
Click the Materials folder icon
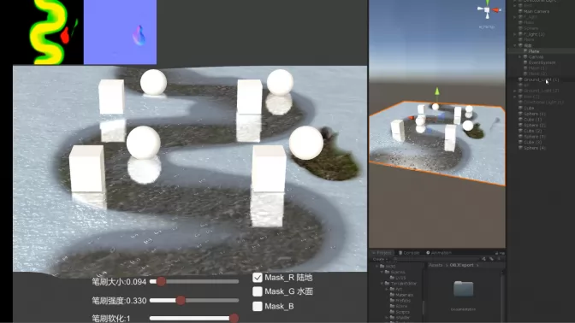[392, 295]
